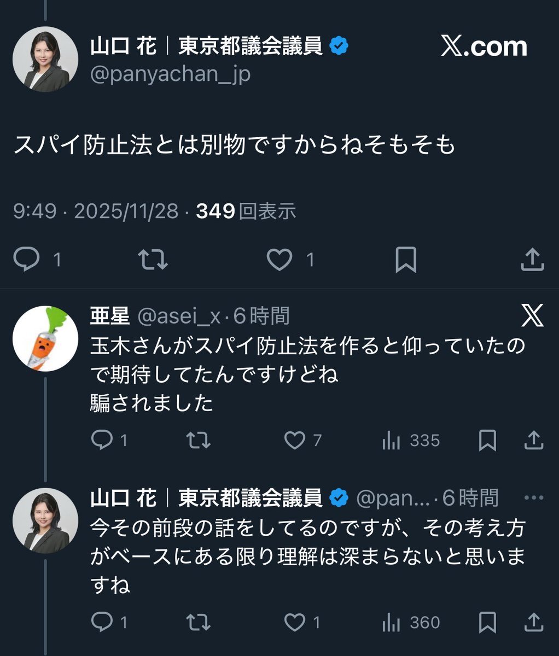Image resolution: width=559 pixels, height=656 pixels.
Task: Click the X logo on 亜星's reply
Action: (532, 315)
